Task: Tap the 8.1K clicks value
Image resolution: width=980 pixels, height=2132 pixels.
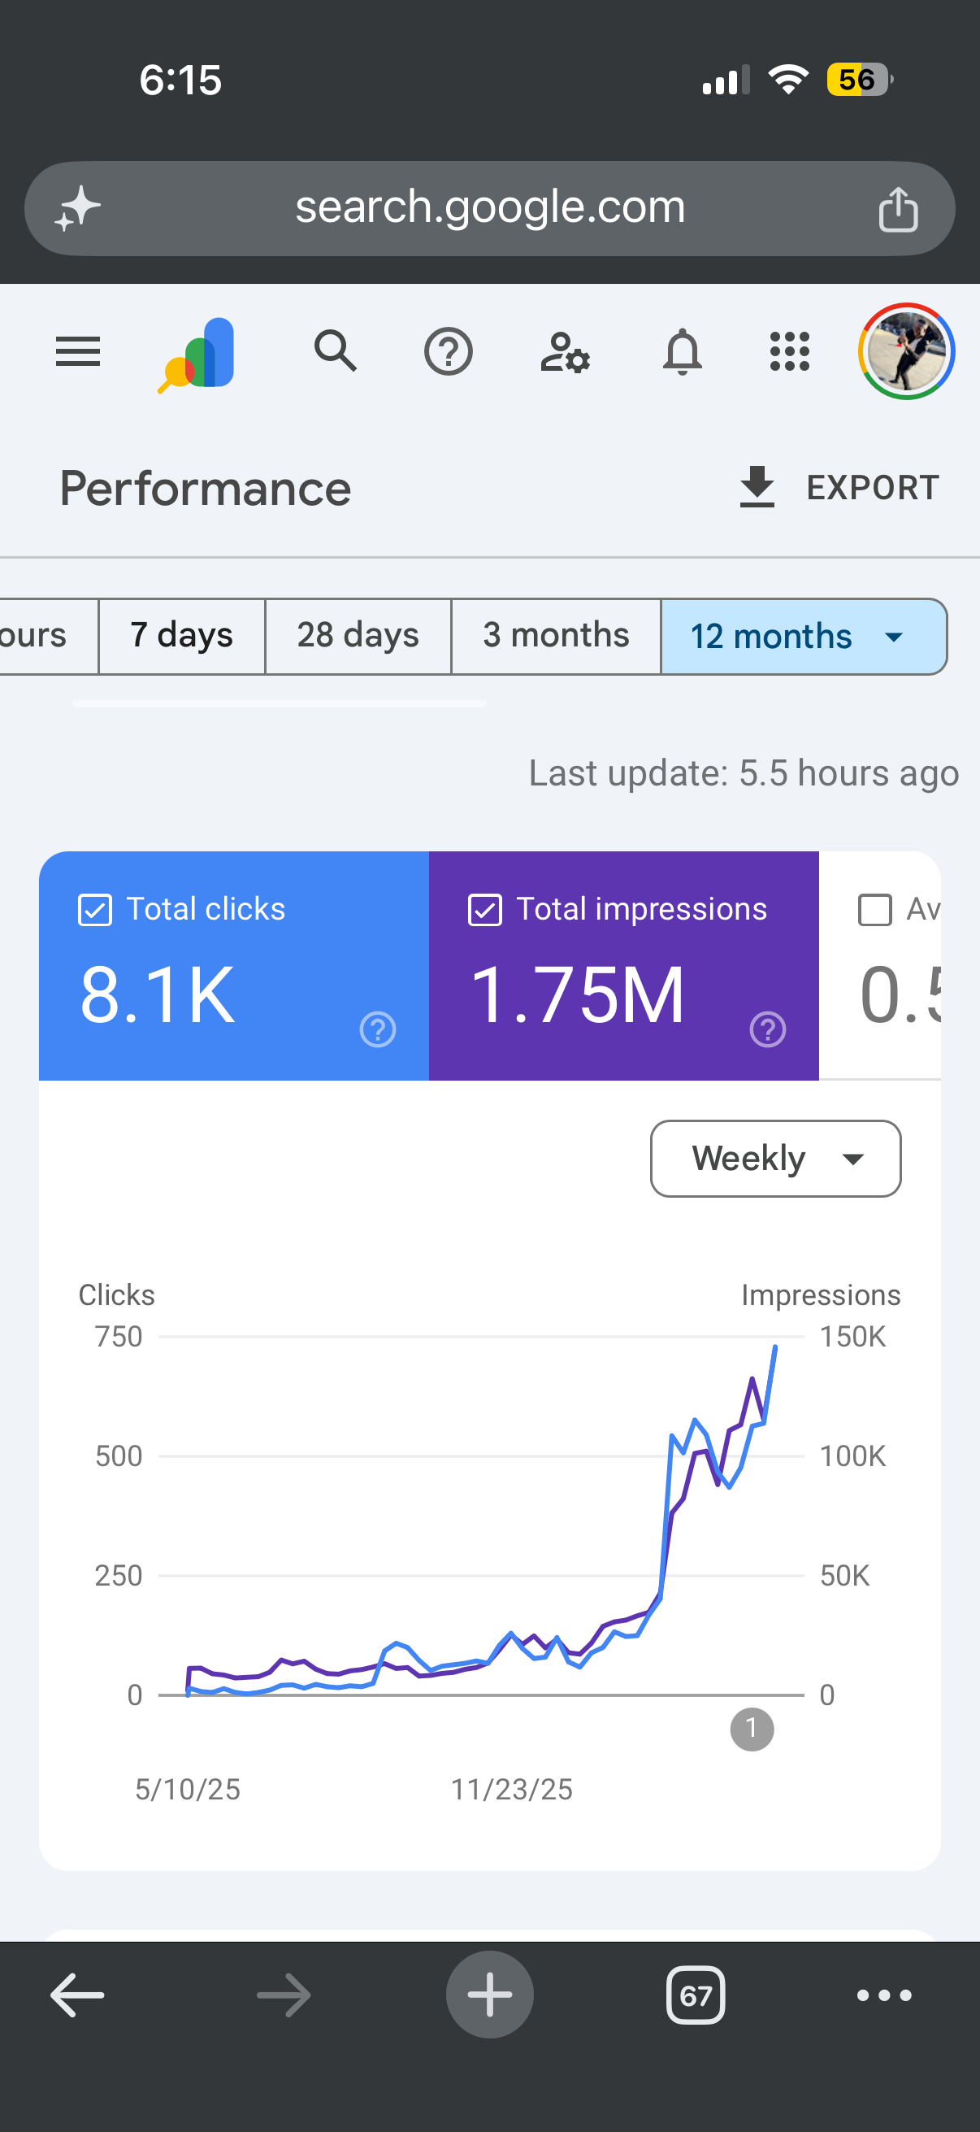Action: 157,995
